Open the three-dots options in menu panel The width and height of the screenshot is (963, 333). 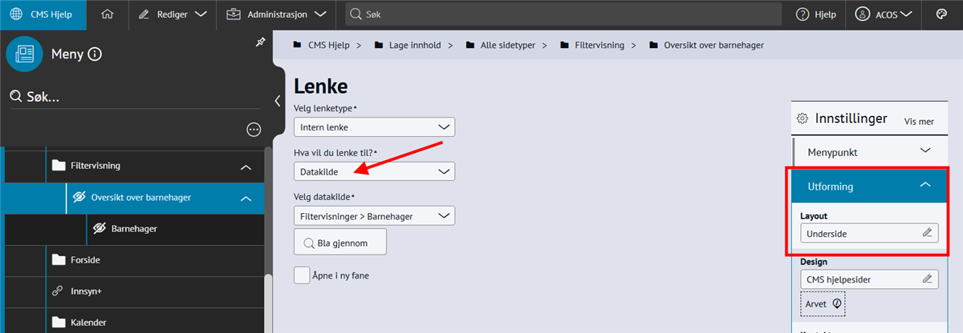pos(254,129)
